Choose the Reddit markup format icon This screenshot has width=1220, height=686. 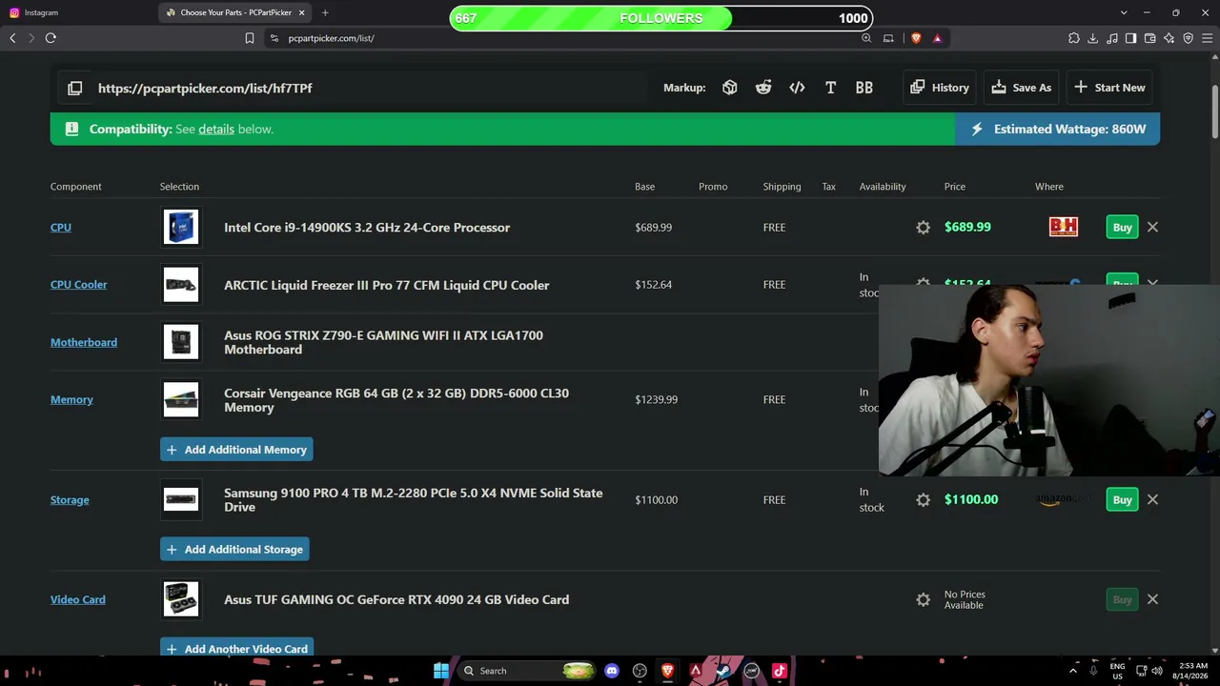click(763, 88)
